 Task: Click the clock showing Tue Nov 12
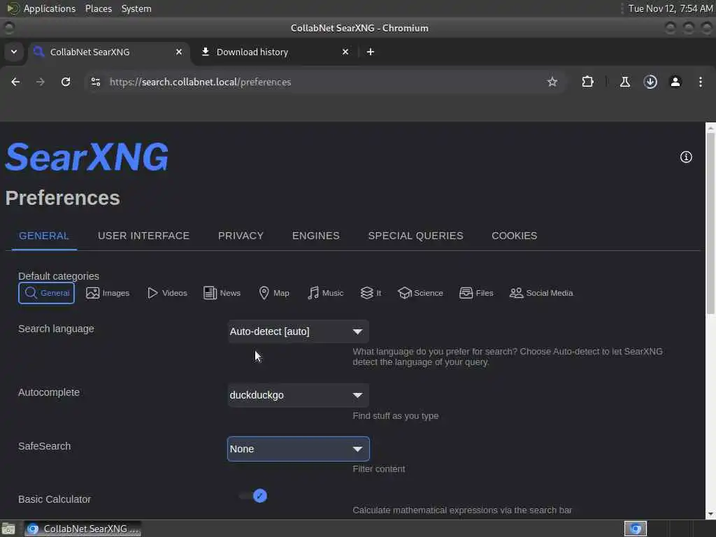671,8
